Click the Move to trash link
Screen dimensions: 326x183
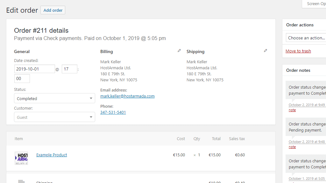[298, 51]
